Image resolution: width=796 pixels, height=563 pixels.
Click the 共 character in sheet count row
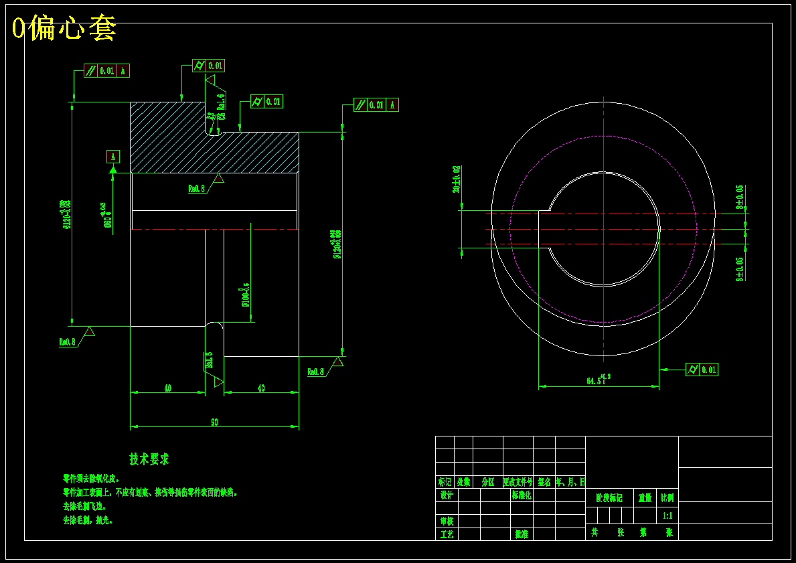594,533
